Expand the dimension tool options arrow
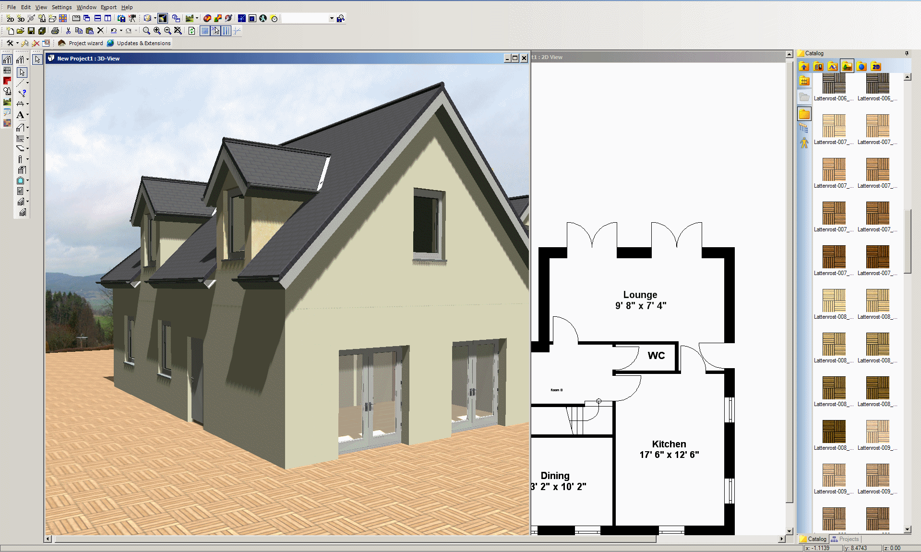The width and height of the screenshot is (921, 552). pos(27,104)
